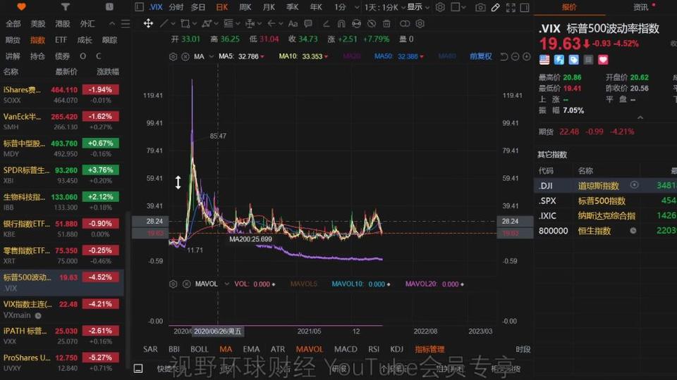Toggle the MACD indicator
The image size is (677, 380).
(346, 349)
